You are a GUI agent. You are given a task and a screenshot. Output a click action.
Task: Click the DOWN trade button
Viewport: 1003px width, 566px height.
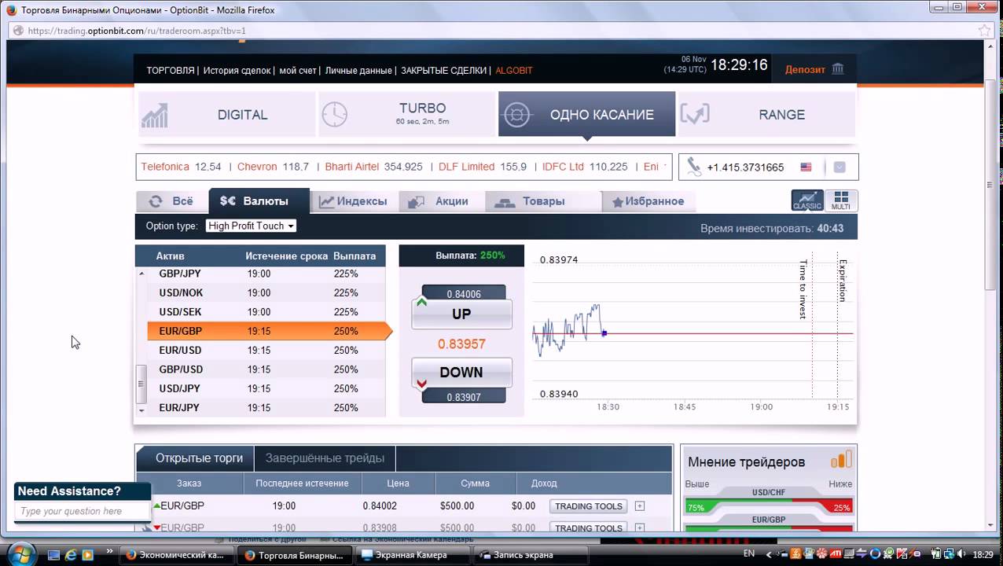click(x=461, y=373)
